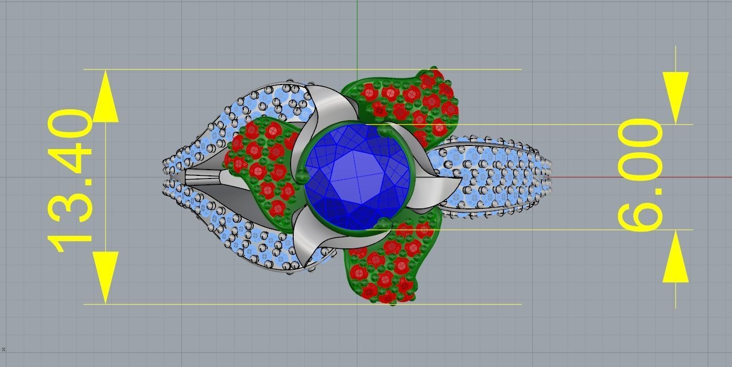Select the blue center gemstone
The width and height of the screenshot is (732, 367).
(357, 177)
